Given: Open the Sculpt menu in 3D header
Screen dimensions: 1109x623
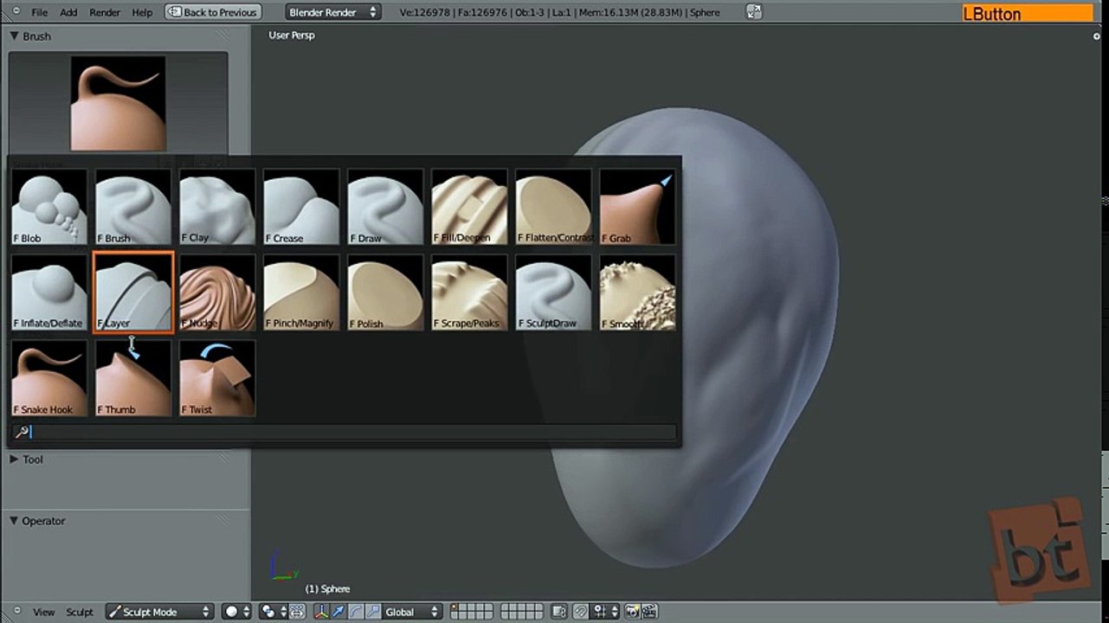Looking at the screenshot, I should (x=80, y=612).
